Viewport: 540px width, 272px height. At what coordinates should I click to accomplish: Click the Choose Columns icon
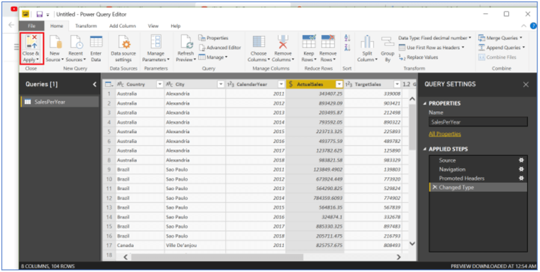(258, 43)
